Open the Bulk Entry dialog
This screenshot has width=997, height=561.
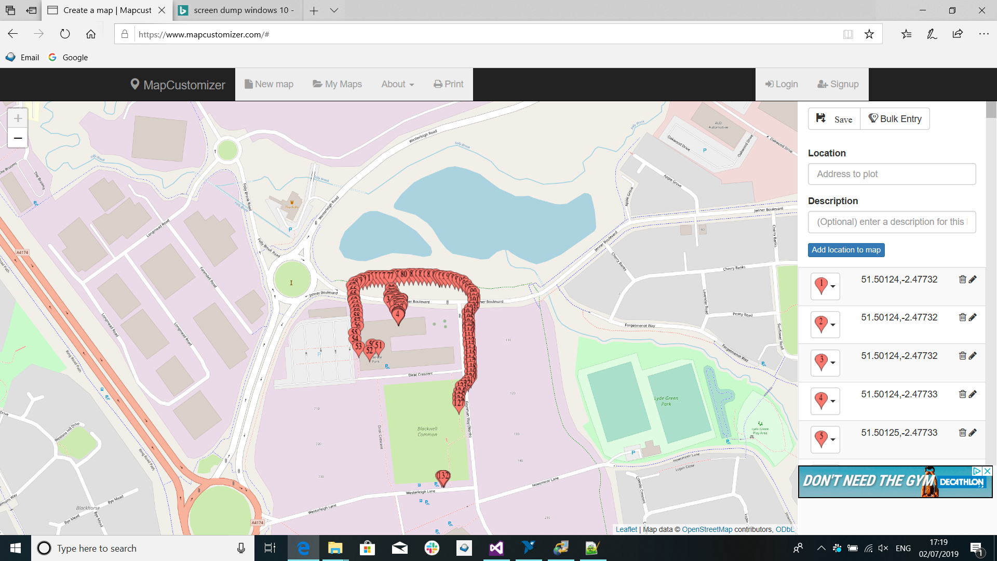[895, 119]
